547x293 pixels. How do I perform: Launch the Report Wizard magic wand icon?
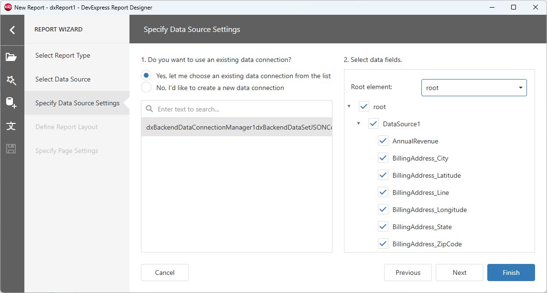click(x=12, y=80)
